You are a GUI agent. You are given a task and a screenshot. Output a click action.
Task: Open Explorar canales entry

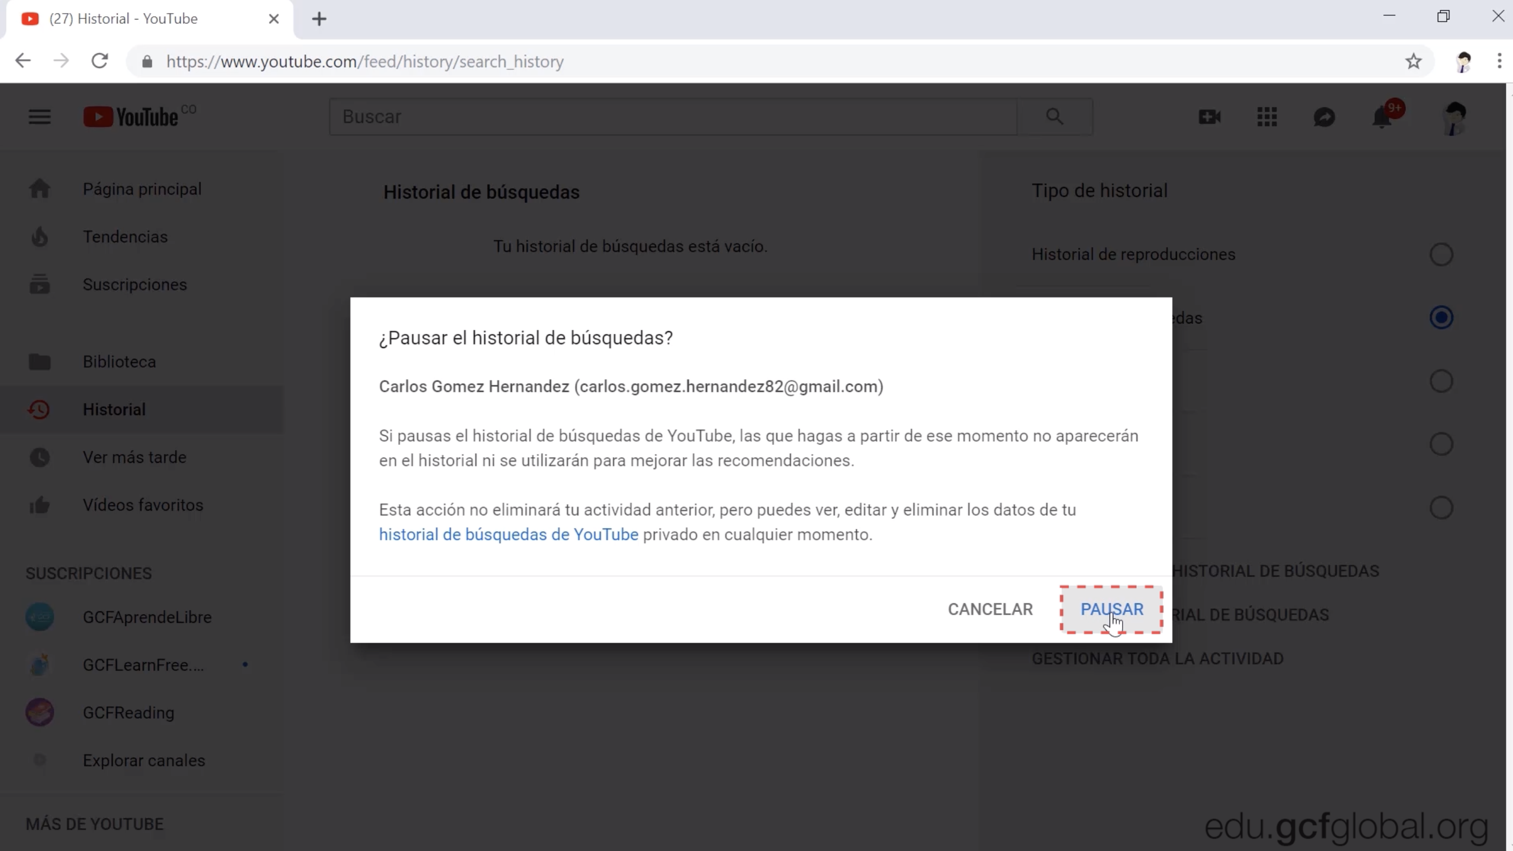click(142, 760)
